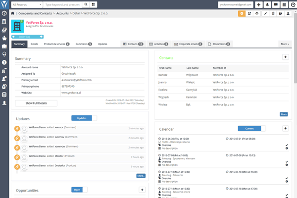Click the trash delete record icon
This screenshot has height=198, width=297.
point(274,13)
